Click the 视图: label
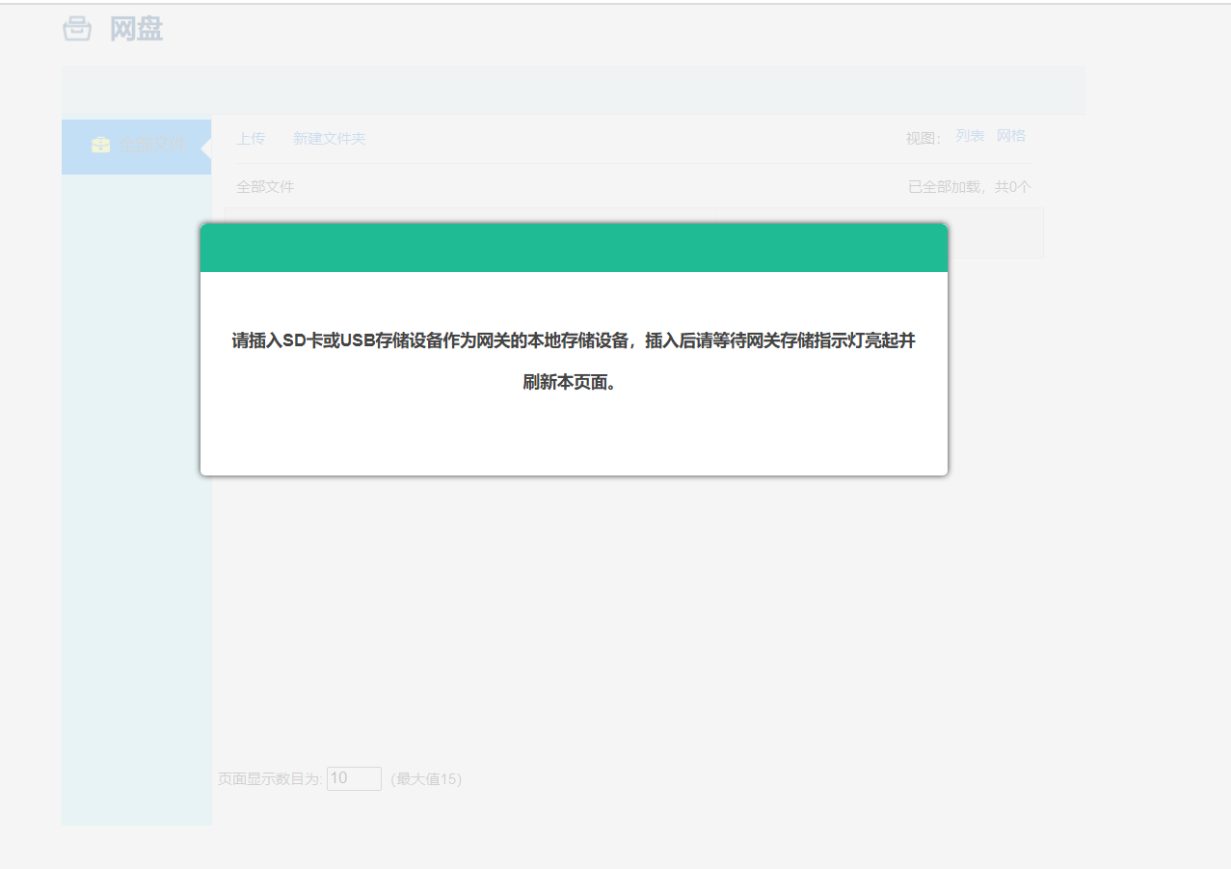This screenshot has width=1231, height=869. (923, 139)
